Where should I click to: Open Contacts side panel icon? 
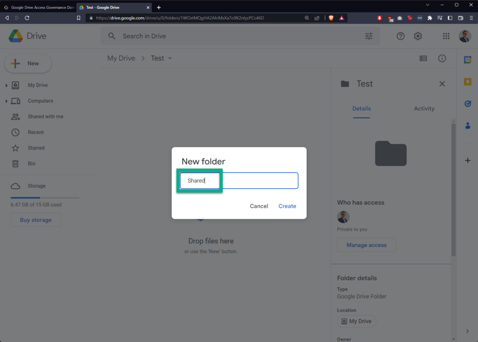click(468, 125)
